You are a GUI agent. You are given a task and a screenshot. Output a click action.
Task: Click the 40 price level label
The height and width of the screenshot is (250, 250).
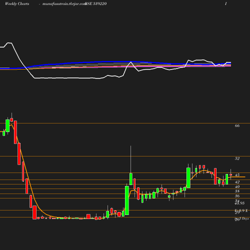237,186
